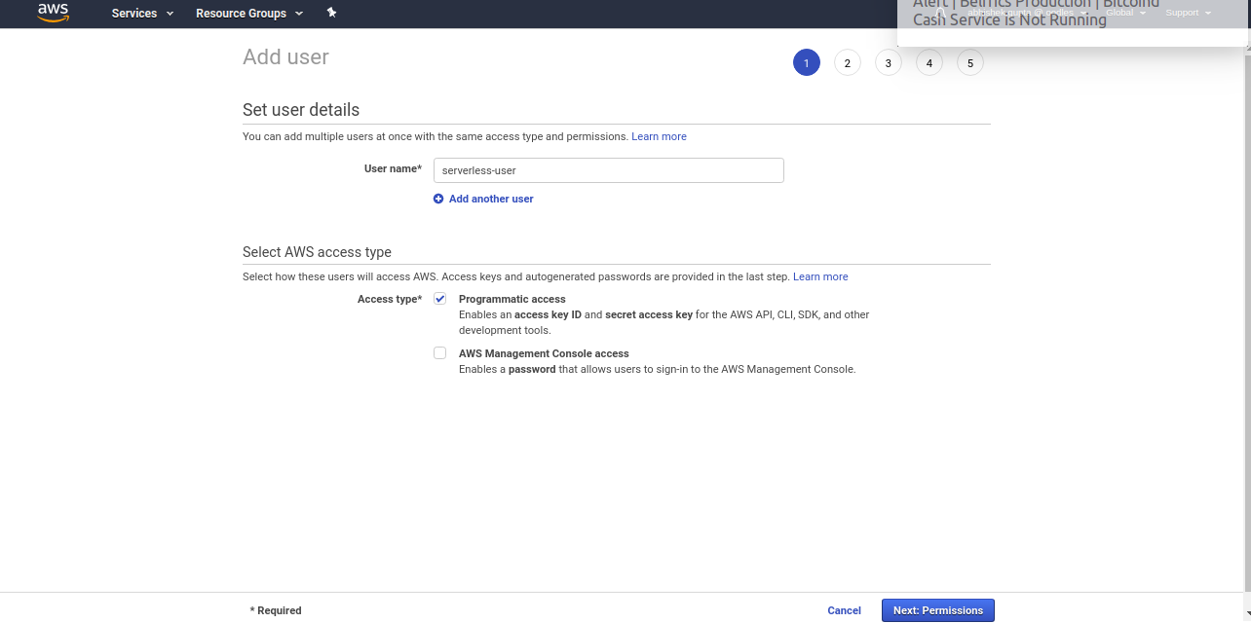Viewport: 1251px width, 623px height.
Task: Click the plus icon beside Add another user
Action: tap(438, 199)
